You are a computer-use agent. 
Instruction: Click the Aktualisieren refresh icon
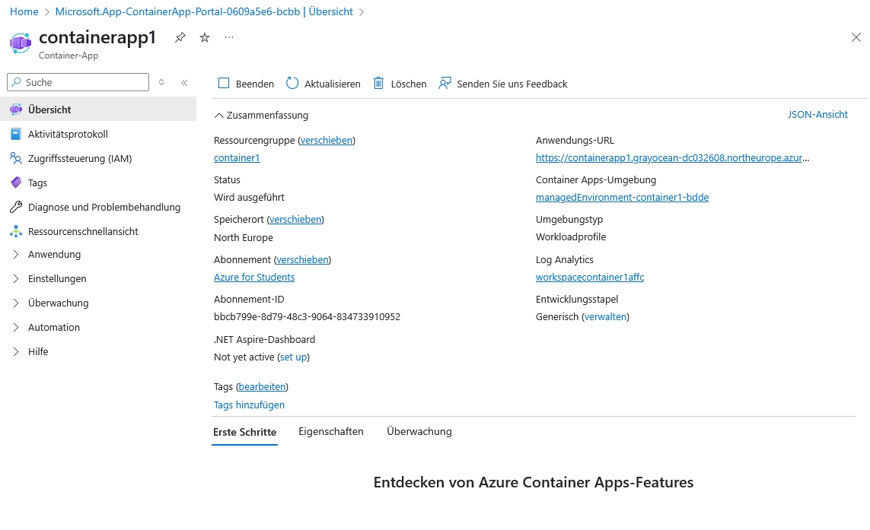293,84
